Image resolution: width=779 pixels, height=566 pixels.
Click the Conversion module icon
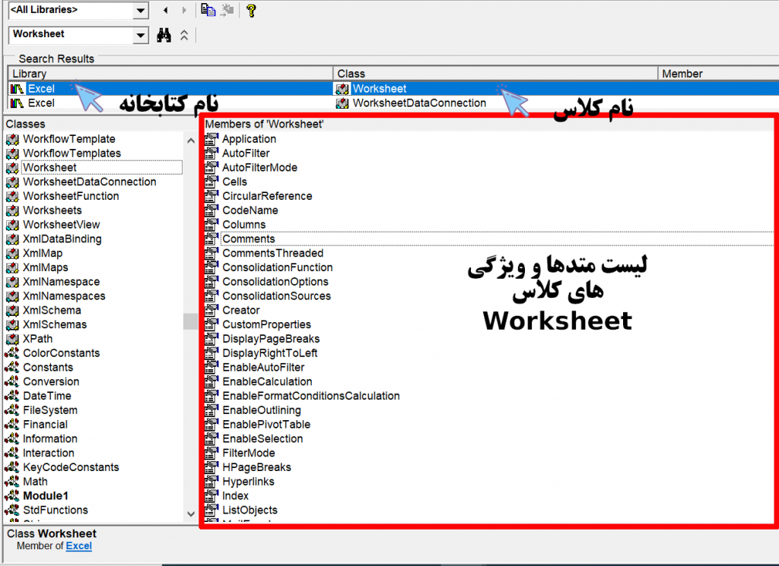(12, 382)
